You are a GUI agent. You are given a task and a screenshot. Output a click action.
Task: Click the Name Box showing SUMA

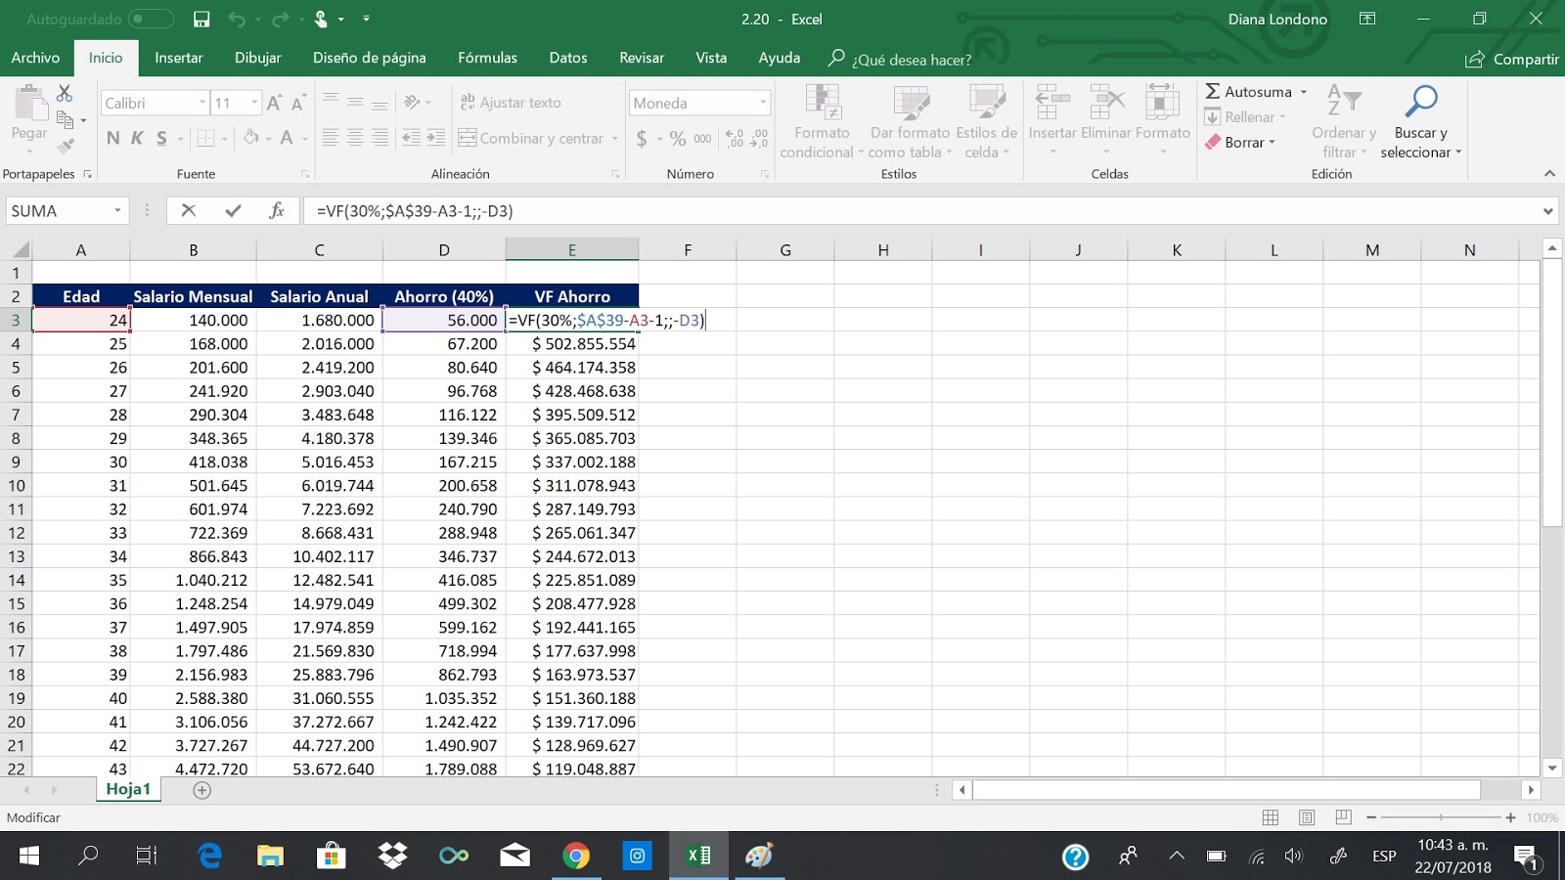tap(59, 210)
